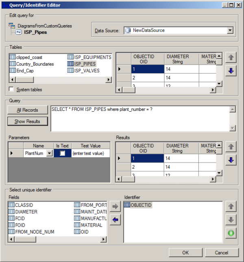Select the MANUFACTU field in Fields list
The image size is (244, 262).
(x=90, y=219)
